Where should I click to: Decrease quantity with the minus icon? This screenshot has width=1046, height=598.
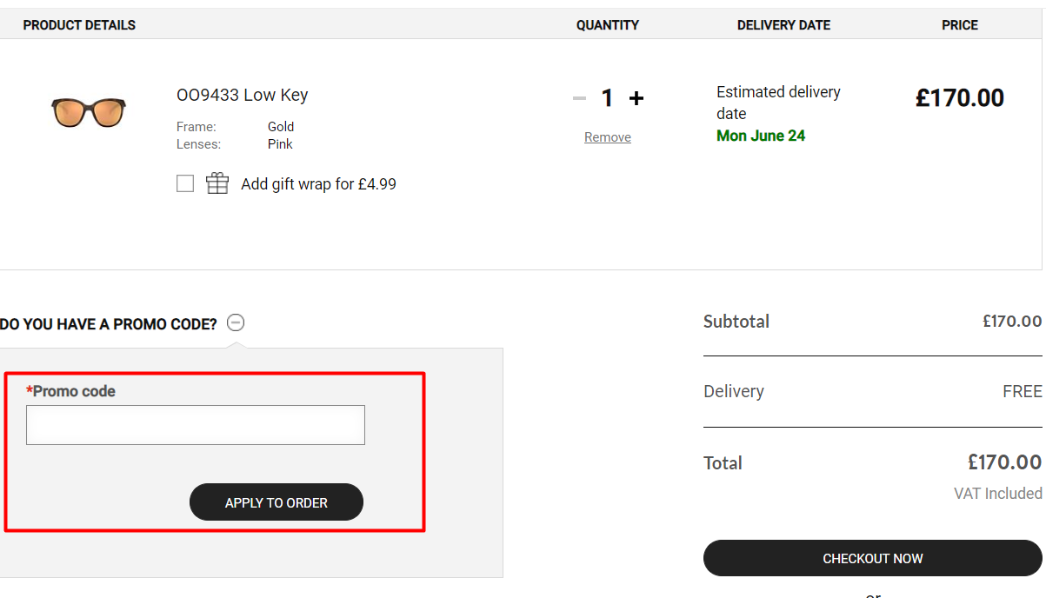580,98
